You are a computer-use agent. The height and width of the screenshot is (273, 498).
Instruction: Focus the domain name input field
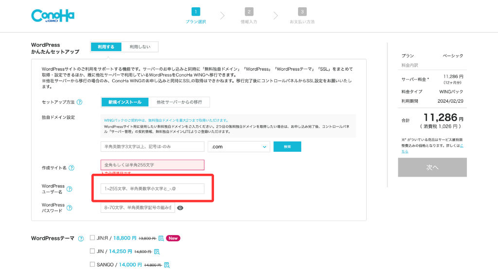(152, 146)
